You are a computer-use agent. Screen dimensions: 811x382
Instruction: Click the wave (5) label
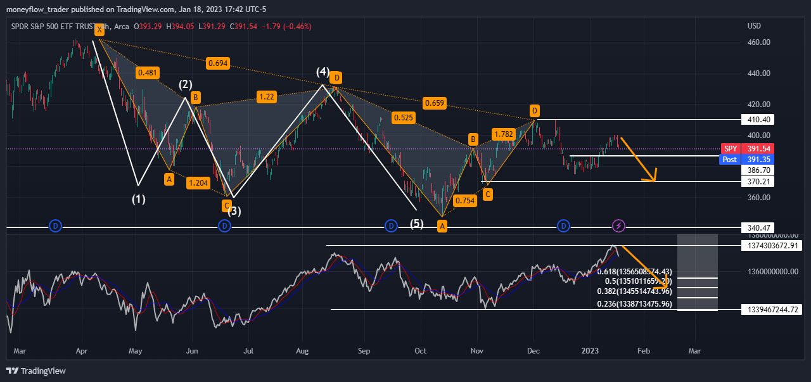tap(416, 224)
